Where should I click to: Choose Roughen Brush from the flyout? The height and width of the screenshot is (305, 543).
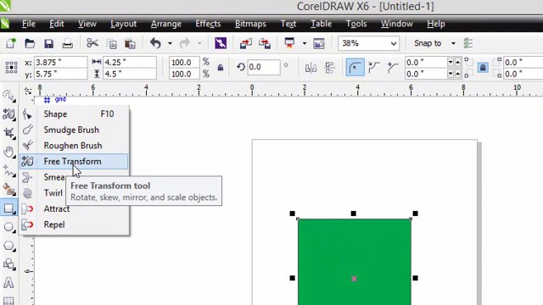point(74,146)
